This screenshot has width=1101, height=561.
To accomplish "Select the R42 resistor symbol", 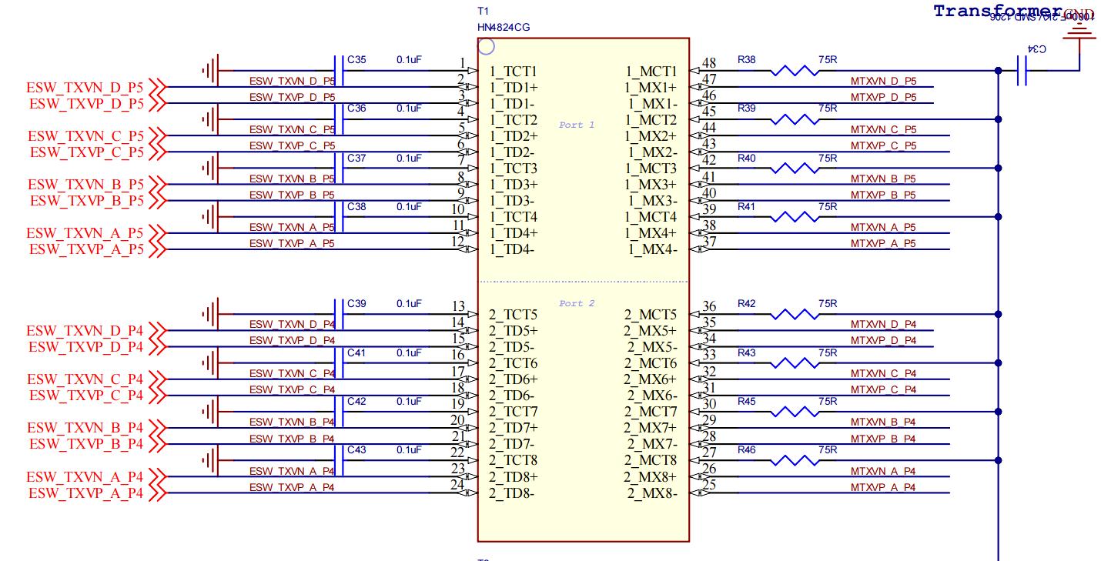I will coord(795,314).
